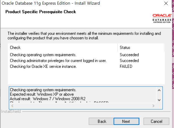The image size is (174, 128).
Task: Click 'Product Specific Prerequisite Check' heading
Action: pyautogui.click(x=41, y=12)
